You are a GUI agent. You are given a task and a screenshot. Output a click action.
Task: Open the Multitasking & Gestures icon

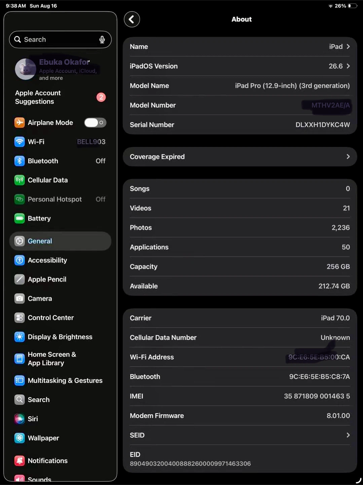pyautogui.click(x=20, y=381)
